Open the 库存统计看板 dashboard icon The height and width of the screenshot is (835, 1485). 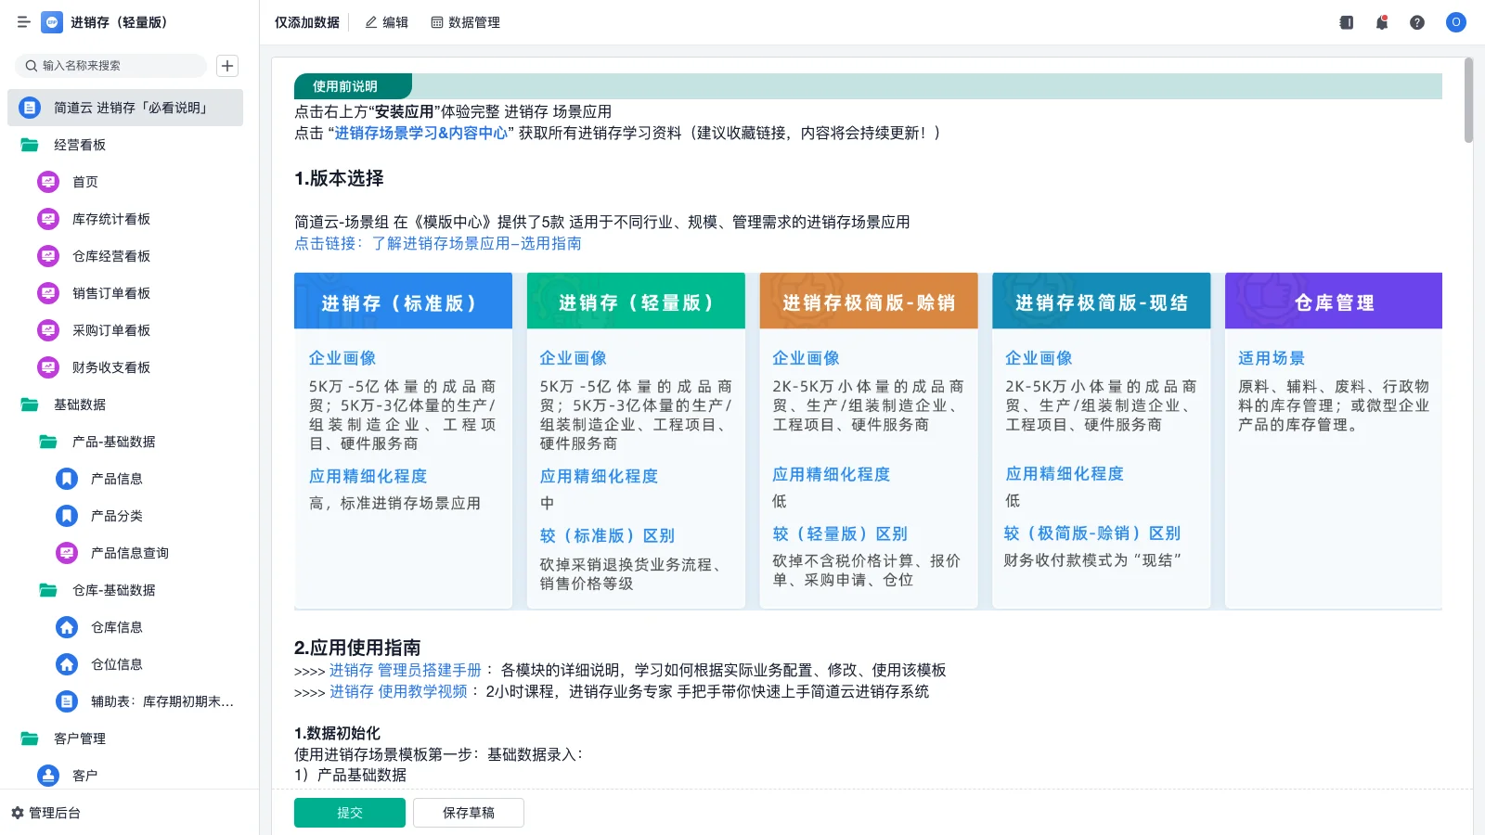click(x=48, y=219)
